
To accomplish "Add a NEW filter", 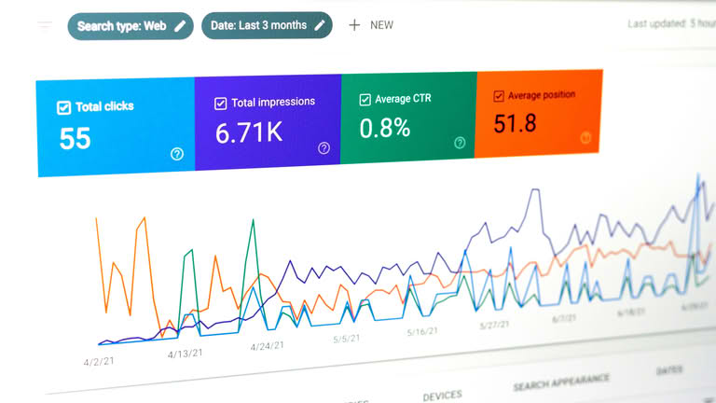I will tap(371, 25).
